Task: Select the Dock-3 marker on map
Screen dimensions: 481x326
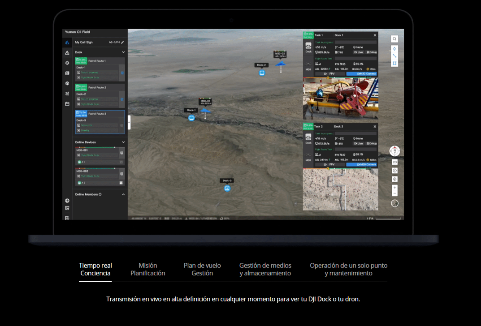Action: coord(227,189)
